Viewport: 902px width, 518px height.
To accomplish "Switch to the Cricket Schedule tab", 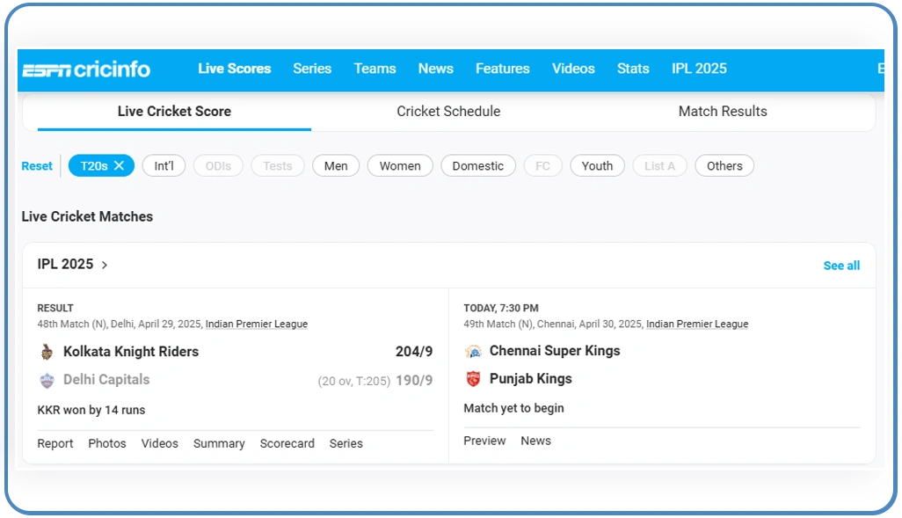I will (448, 112).
